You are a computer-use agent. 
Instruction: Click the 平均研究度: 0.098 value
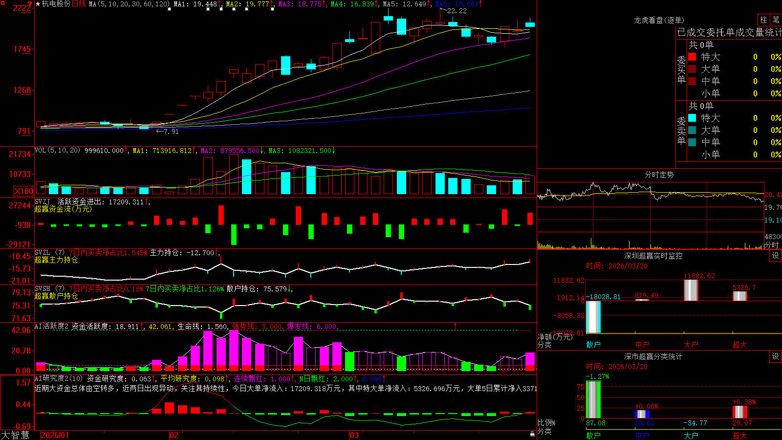coord(193,378)
